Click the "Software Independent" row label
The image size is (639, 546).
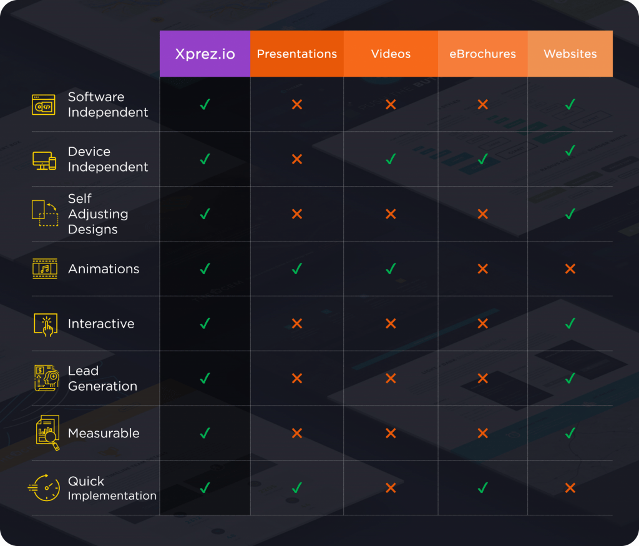(x=108, y=104)
